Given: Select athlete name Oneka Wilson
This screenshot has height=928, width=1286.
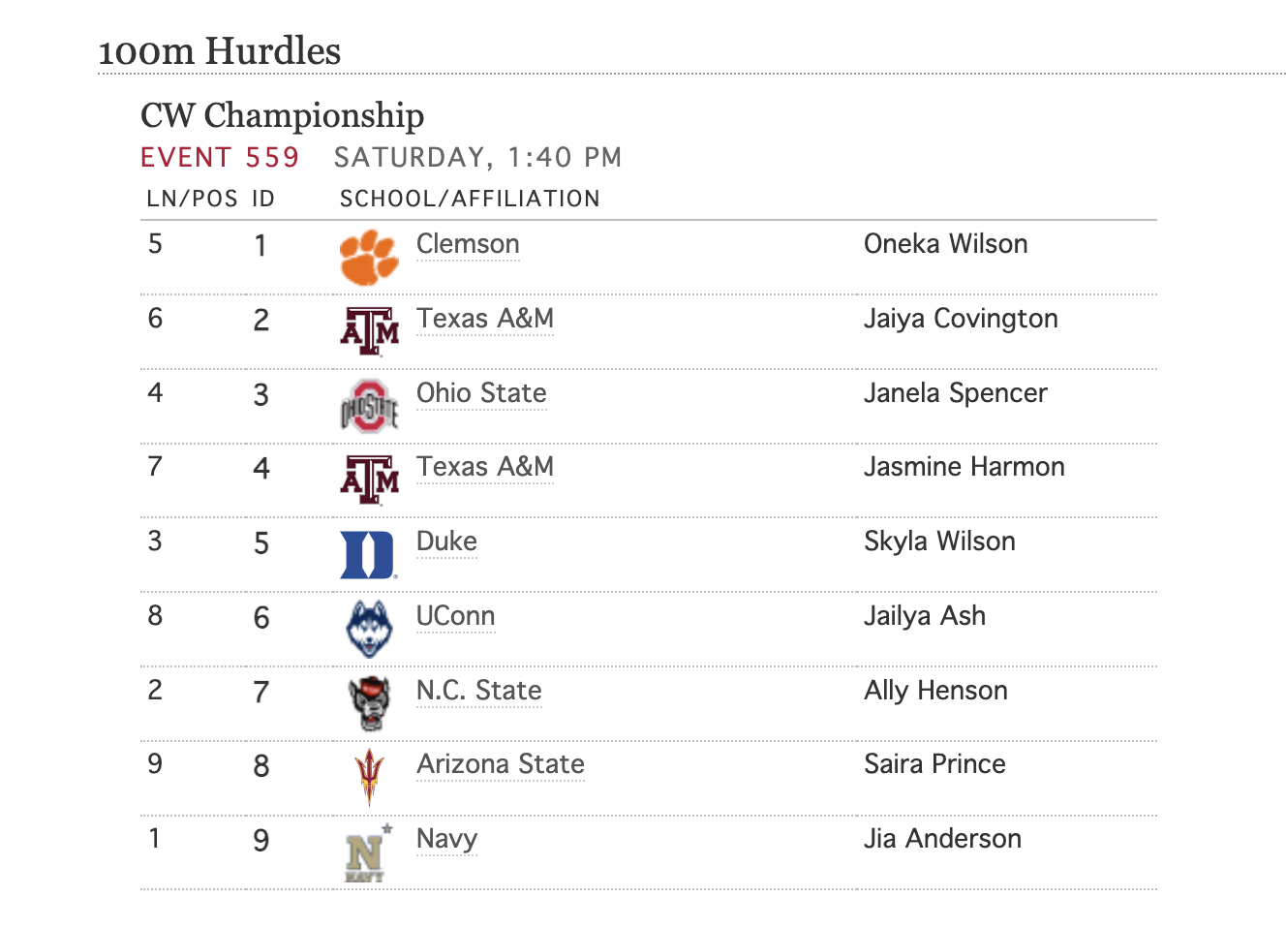Looking at the screenshot, I should point(945,244).
